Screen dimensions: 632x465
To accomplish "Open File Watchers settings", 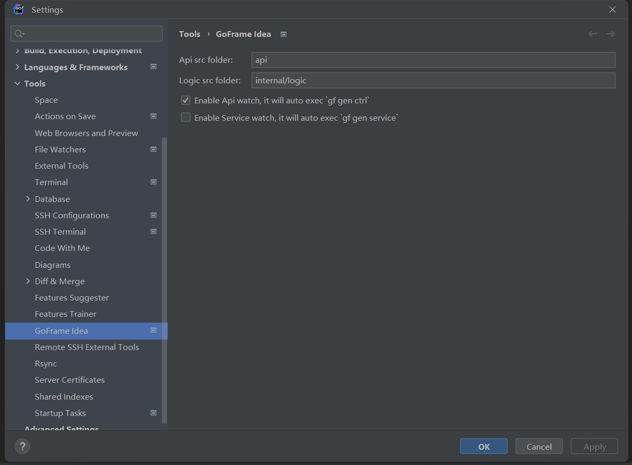I will tap(60, 149).
